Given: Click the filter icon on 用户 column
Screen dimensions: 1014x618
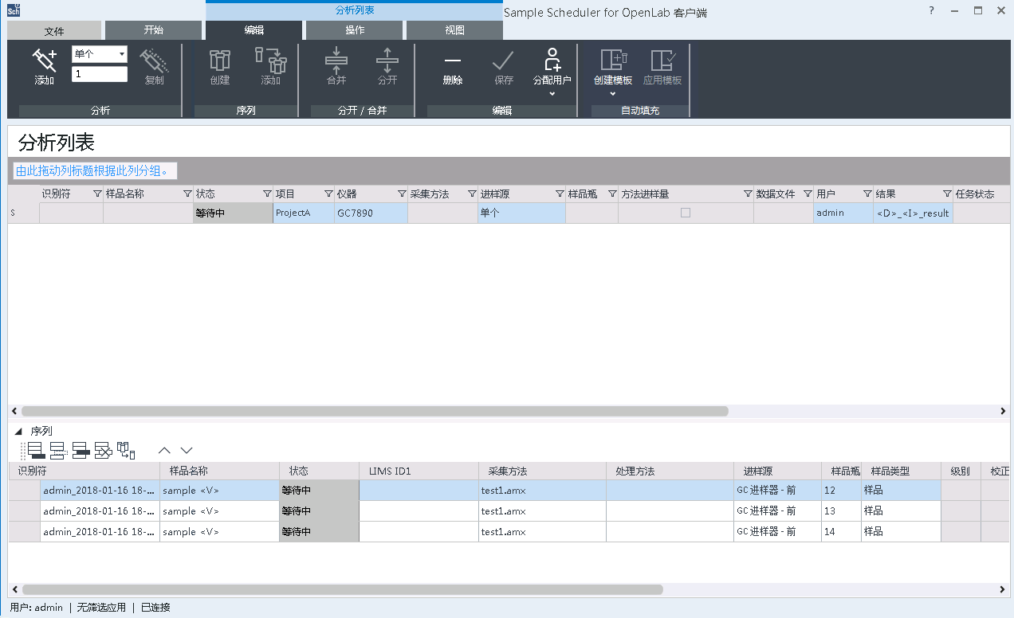Looking at the screenshot, I should pos(867,194).
